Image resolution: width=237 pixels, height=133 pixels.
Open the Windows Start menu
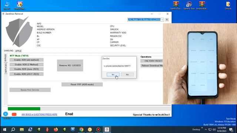pos(4,130)
